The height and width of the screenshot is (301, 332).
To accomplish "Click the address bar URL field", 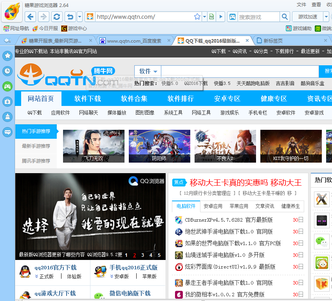I will pos(144,17).
